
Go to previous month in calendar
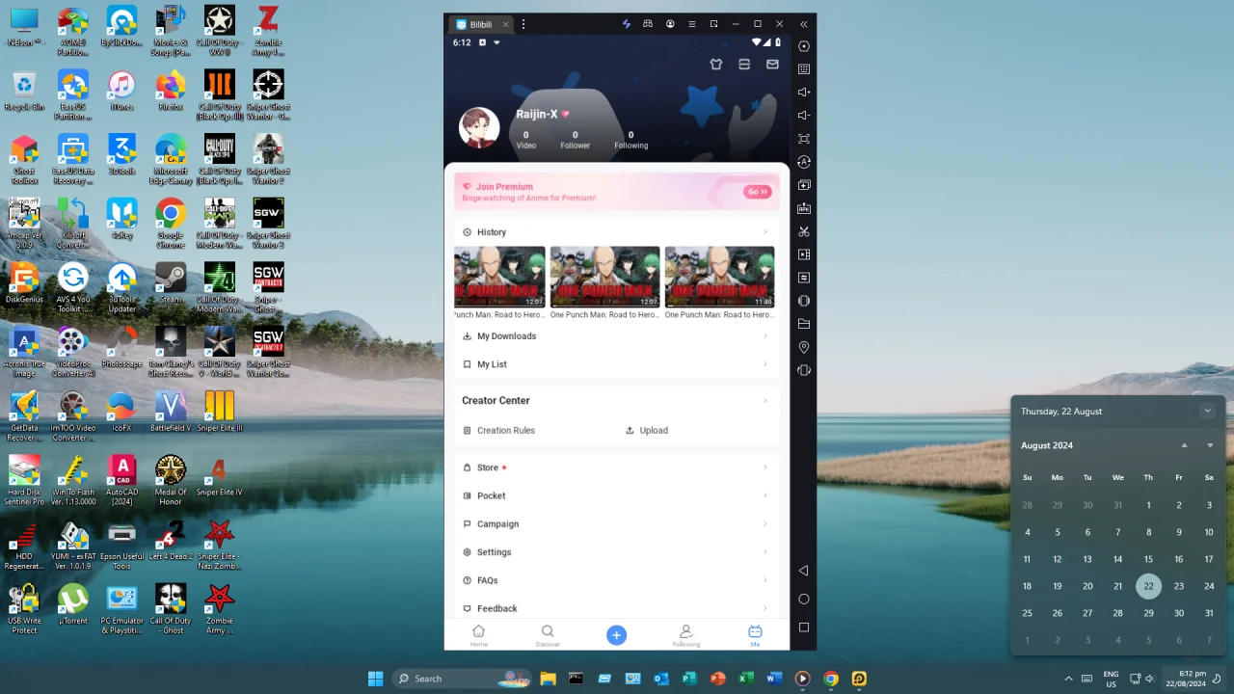click(1184, 445)
